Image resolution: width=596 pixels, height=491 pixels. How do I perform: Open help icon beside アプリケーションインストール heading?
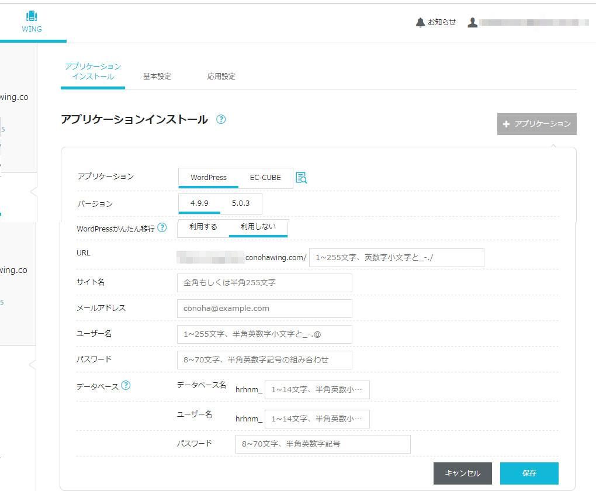[221, 119]
